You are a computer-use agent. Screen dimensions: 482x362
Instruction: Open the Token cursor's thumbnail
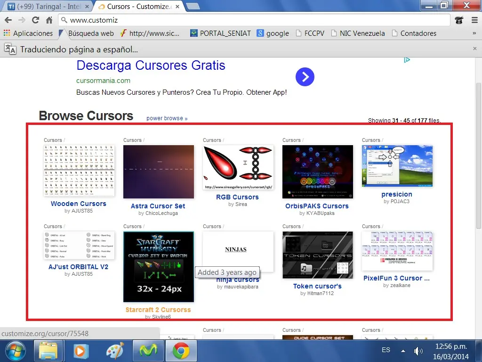point(318,255)
